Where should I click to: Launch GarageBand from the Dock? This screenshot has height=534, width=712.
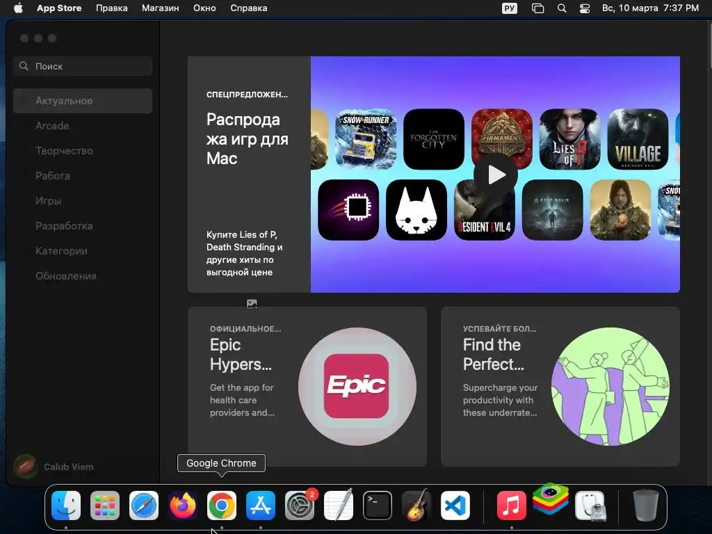pyautogui.click(x=416, y=505)
